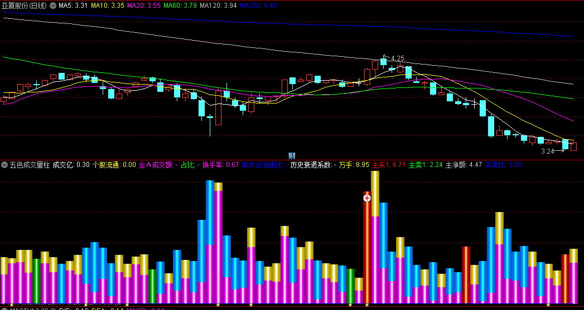
Task: Click the 成交亿: 0.30 value
Action: (x=71, y=165)
